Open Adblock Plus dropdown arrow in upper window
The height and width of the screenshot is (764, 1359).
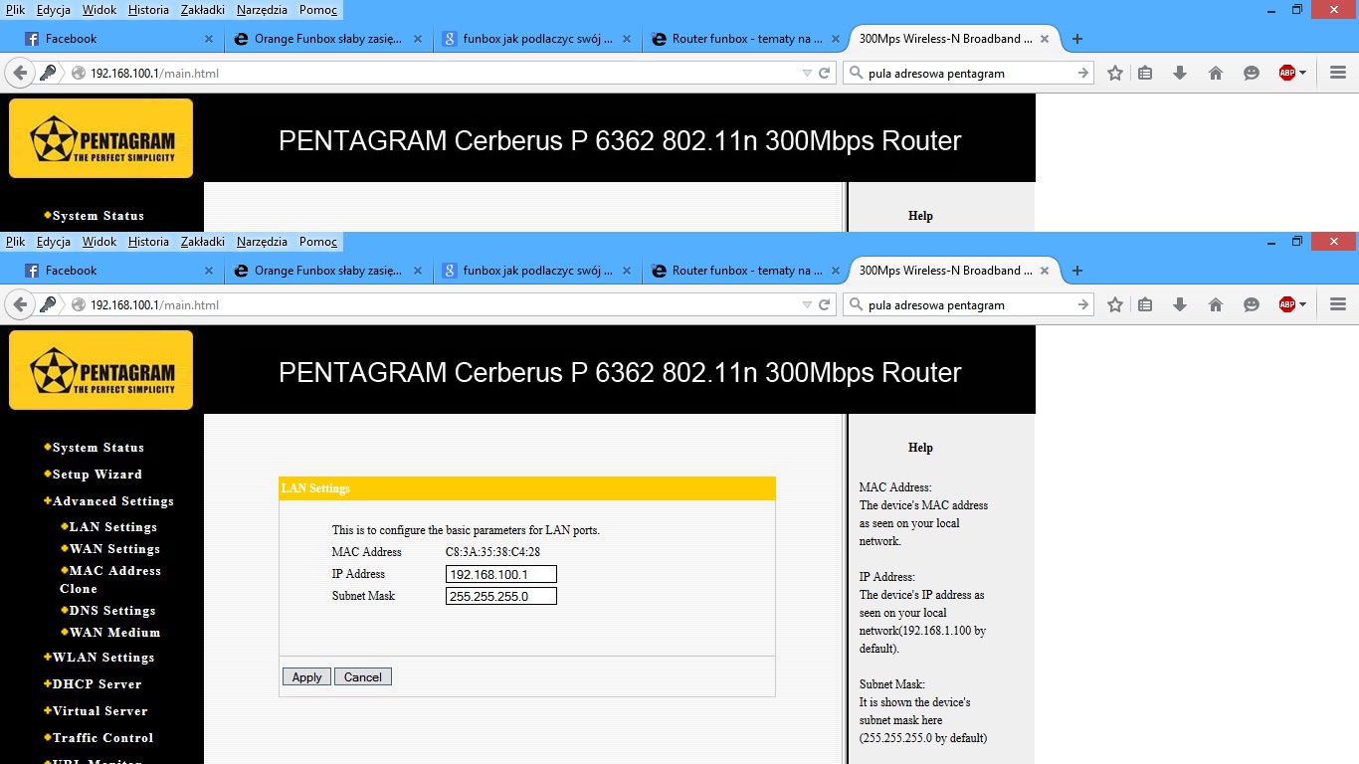[1302, 74]
